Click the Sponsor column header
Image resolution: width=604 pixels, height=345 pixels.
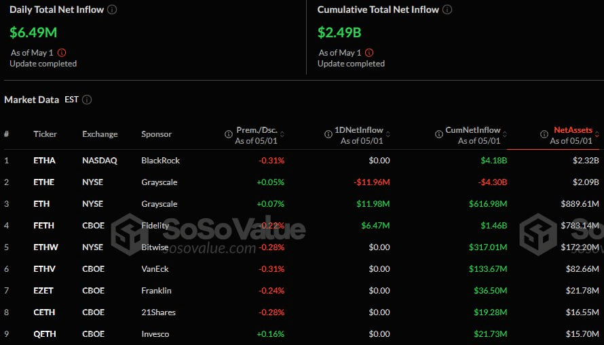click(x=156, y=134)
